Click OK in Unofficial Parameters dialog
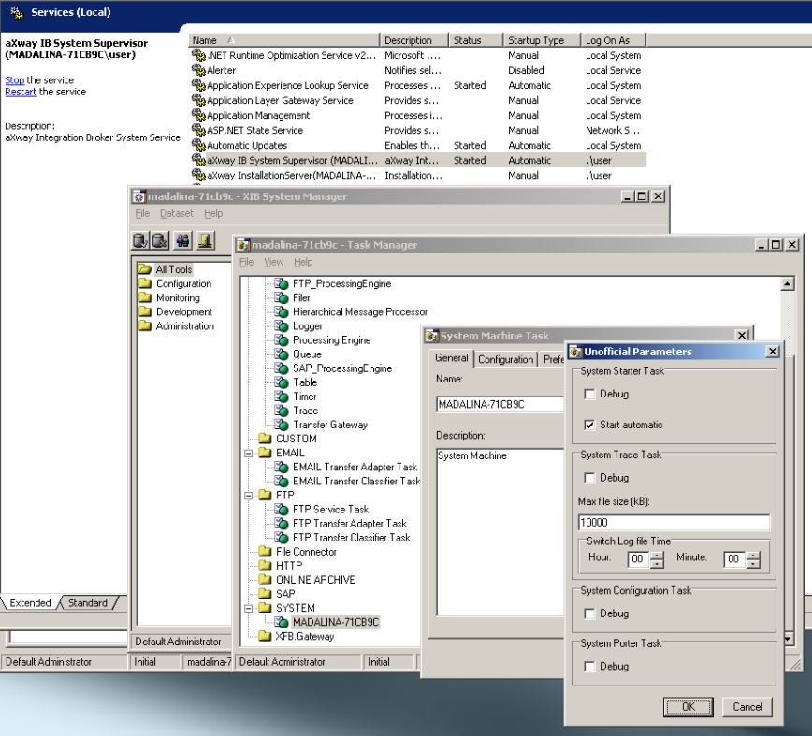 coord(688,707)
